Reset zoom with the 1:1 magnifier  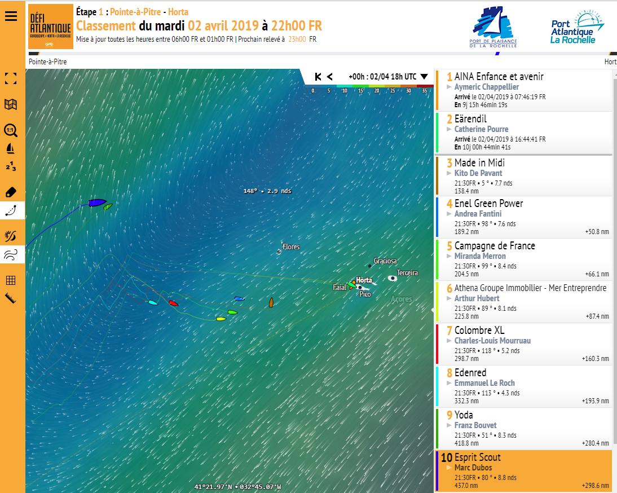[x=11, y=130]
